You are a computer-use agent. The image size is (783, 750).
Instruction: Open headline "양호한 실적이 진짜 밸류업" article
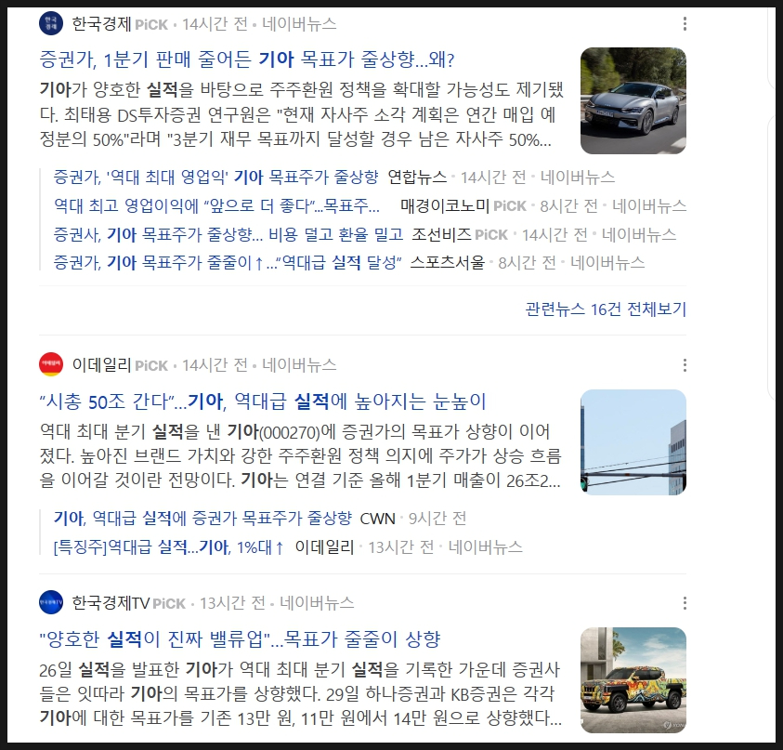click(240, 639)
